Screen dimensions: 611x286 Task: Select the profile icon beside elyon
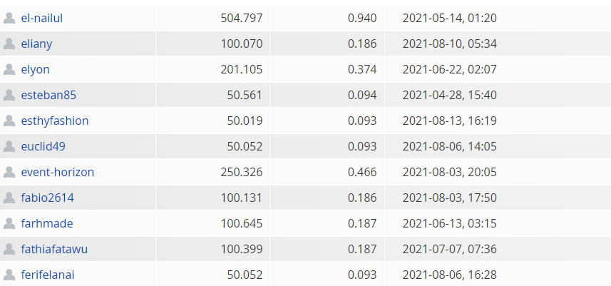point(9,70)
